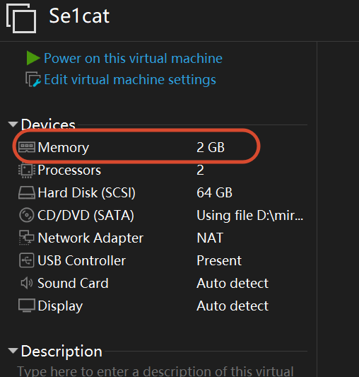Screen dimensions: 359x377
Task: Click the Se1cat virtual machine tab icon
Action: point(21,18)
